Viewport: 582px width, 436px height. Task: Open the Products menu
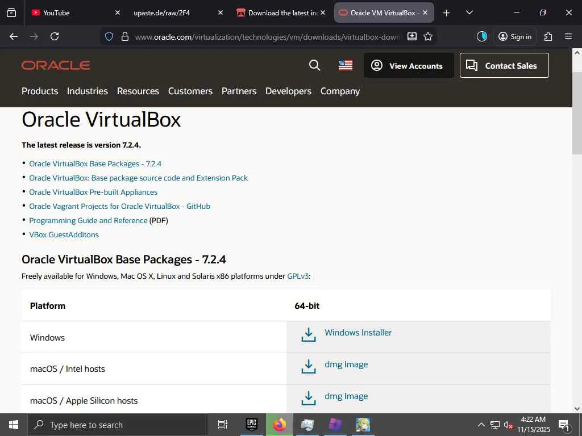(x=40, y=91)
